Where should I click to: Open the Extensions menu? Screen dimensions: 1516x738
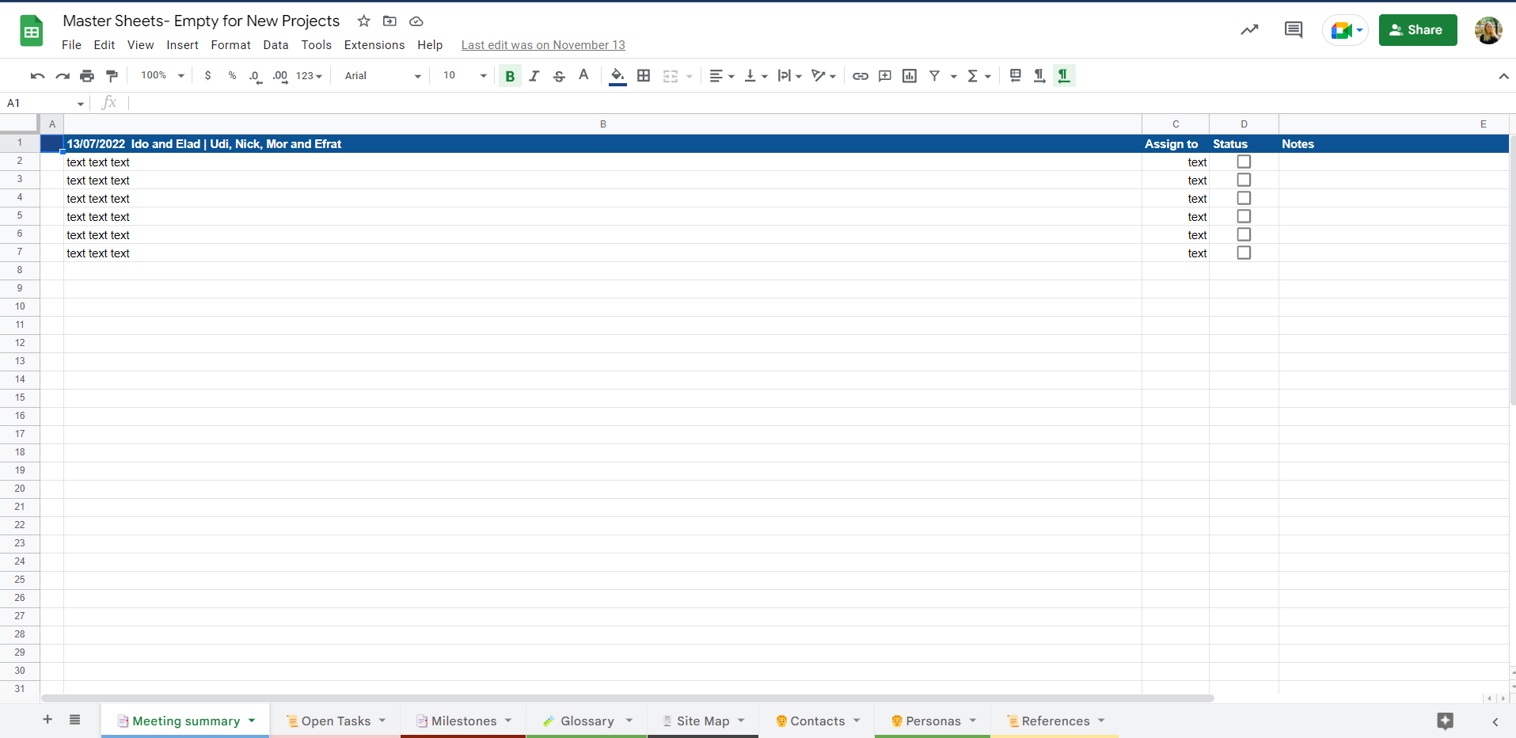click(374, 45)
